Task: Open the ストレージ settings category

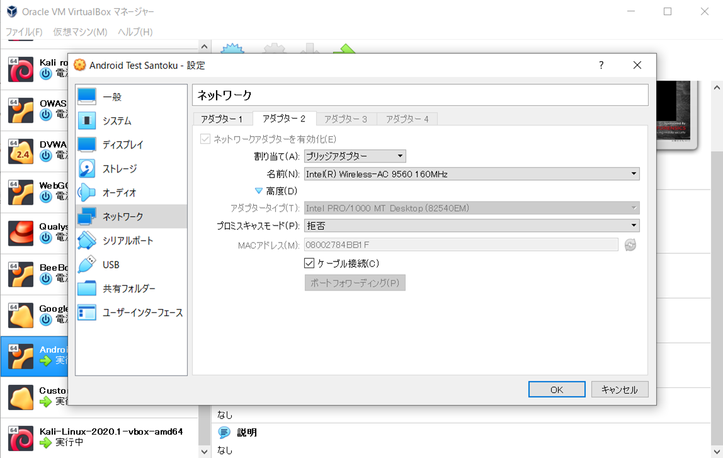Action: point(132,169)
